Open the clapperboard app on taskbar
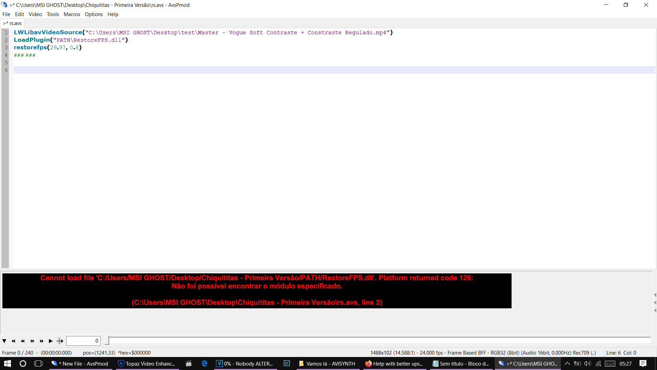This screenshot has width=657, height=370. pos(189,363)
